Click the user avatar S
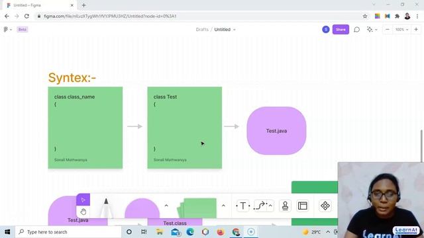Viewport: 424px width, 238px height. 326,29
